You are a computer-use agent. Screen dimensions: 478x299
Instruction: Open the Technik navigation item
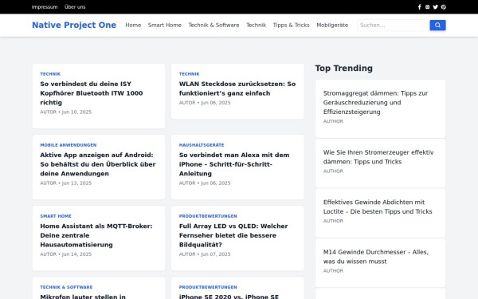pyautogui.click(x=256, y=25)
